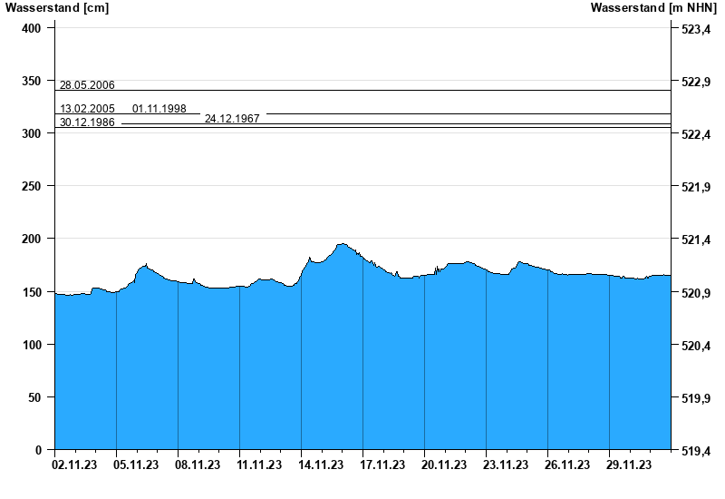Select the 01.11.1998 flood marker label

click(159, 109)
